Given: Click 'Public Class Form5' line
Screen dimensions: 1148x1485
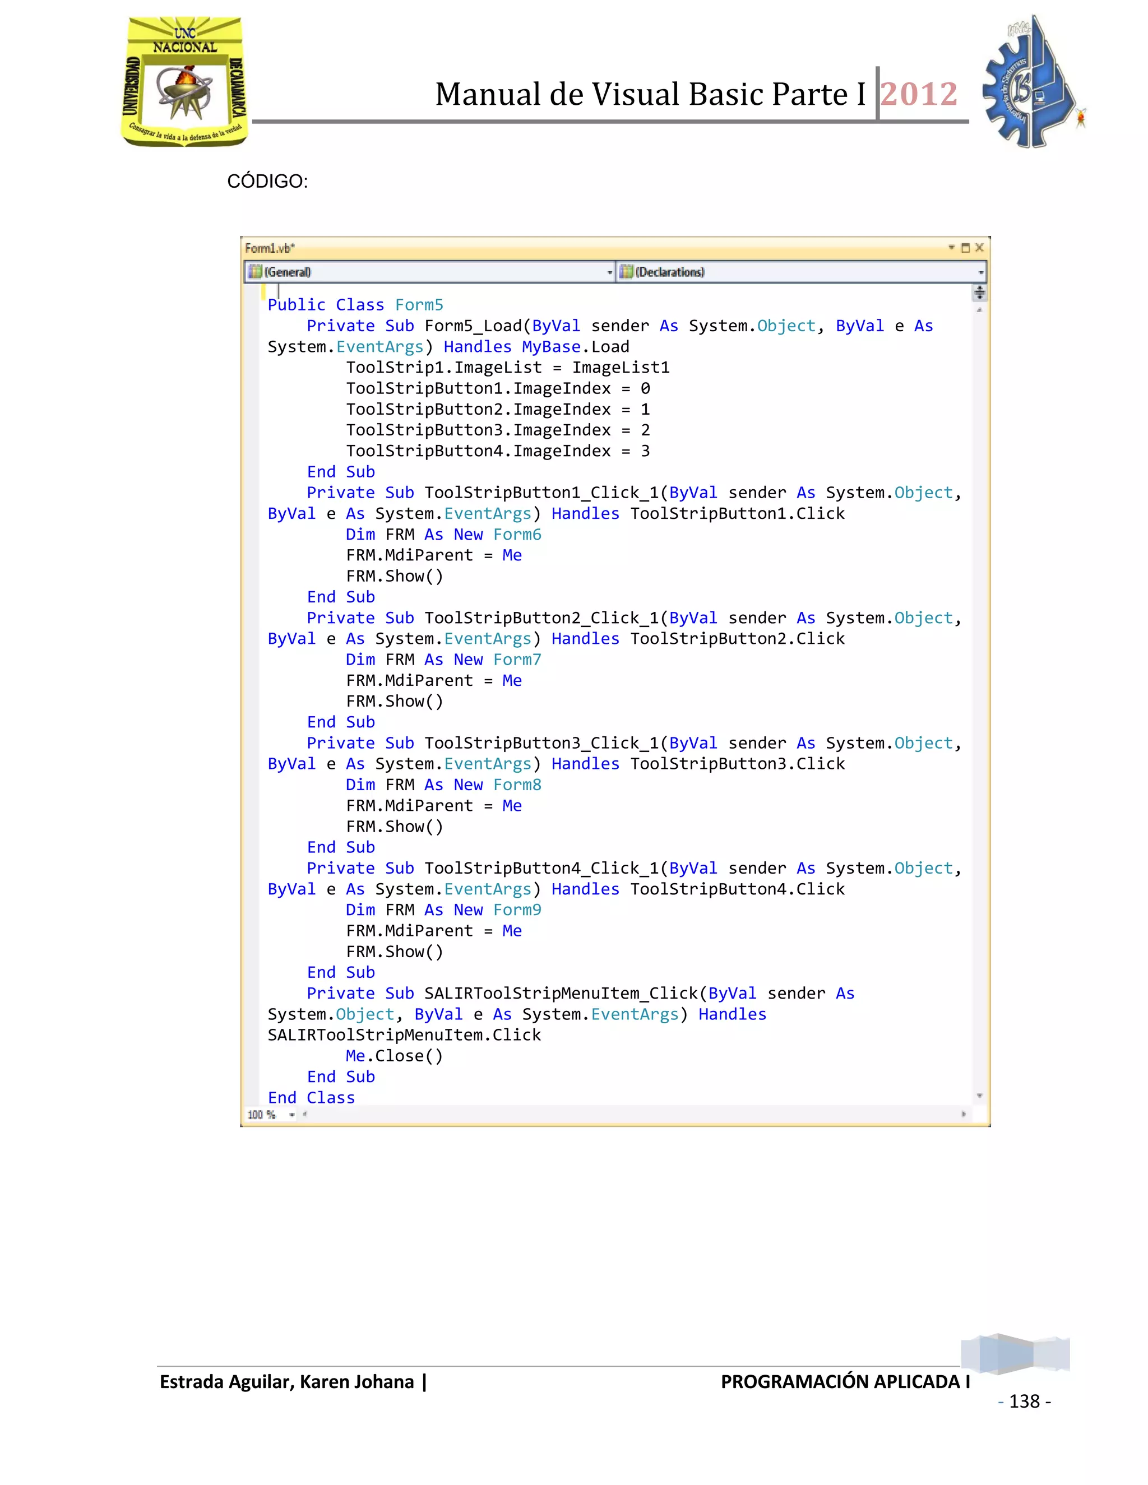Looking at the screenshot, I should [x=355, y=305].
